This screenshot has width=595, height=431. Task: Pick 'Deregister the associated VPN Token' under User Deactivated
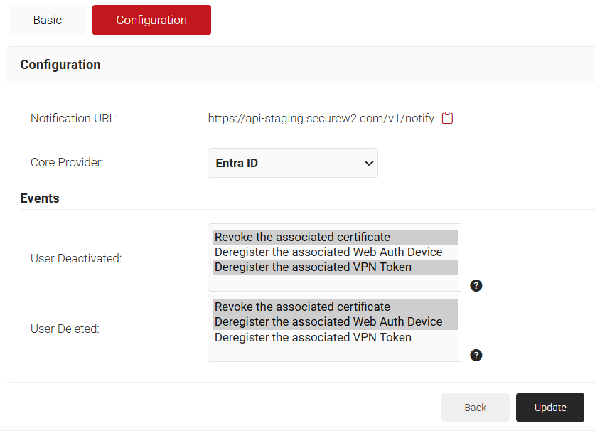[x=313, y=267]
